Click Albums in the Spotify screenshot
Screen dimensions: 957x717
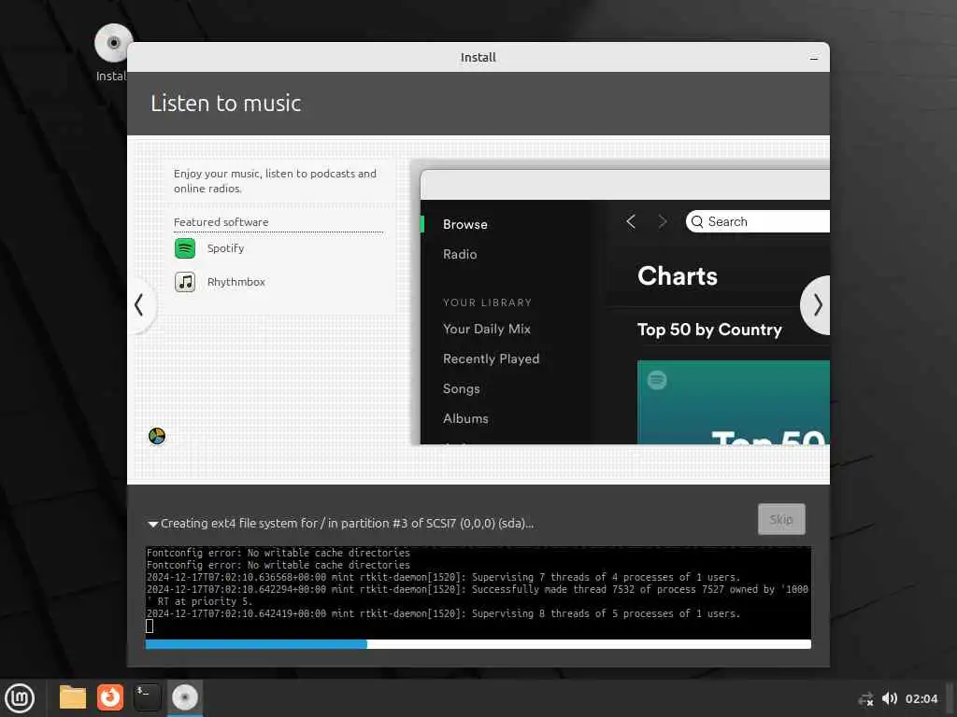tap(465, 418)
